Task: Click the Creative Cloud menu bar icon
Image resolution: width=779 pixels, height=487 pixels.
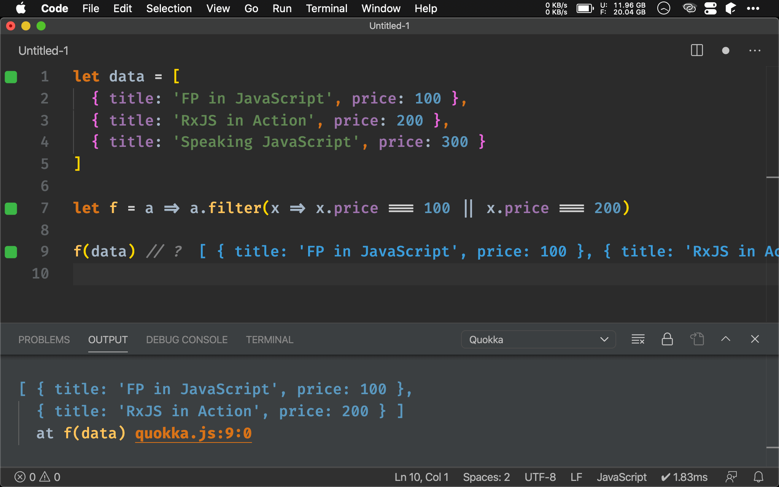Action: [689, 8]
